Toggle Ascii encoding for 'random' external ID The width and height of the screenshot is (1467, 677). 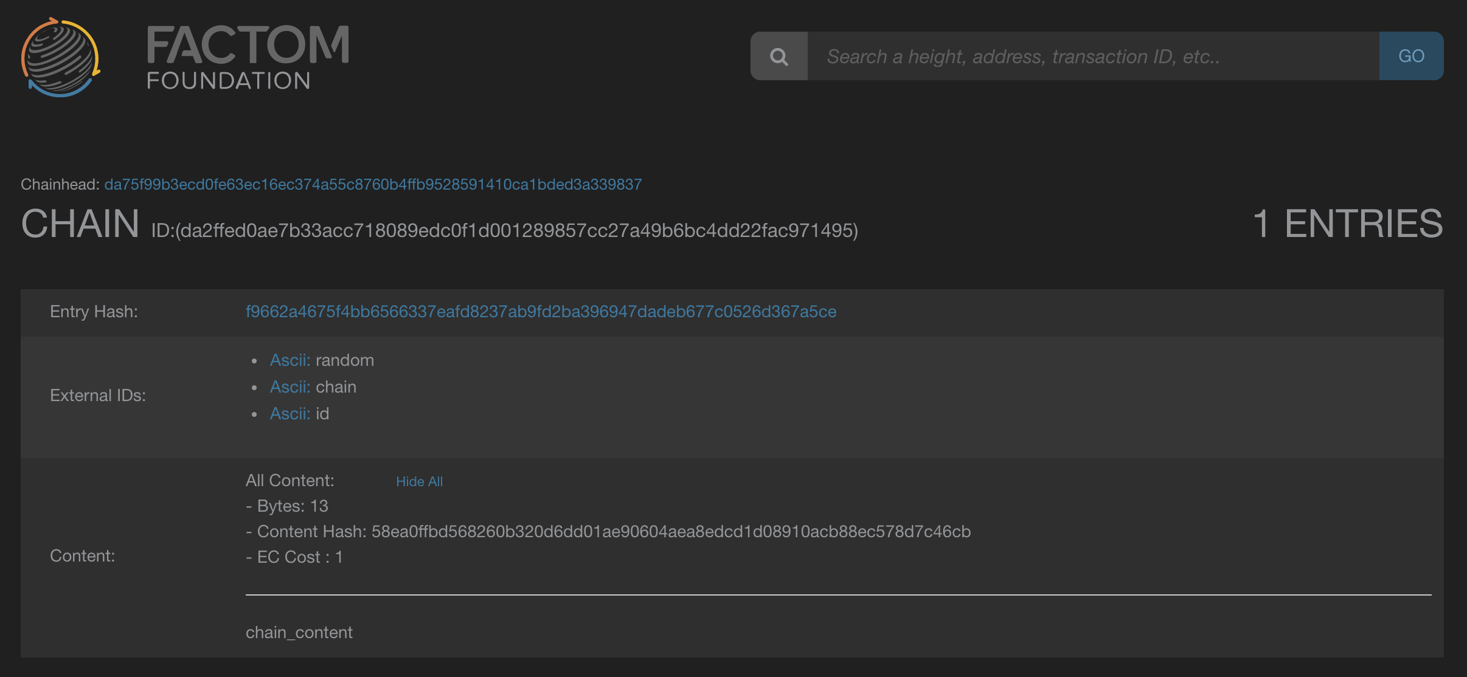coord(290,360)
